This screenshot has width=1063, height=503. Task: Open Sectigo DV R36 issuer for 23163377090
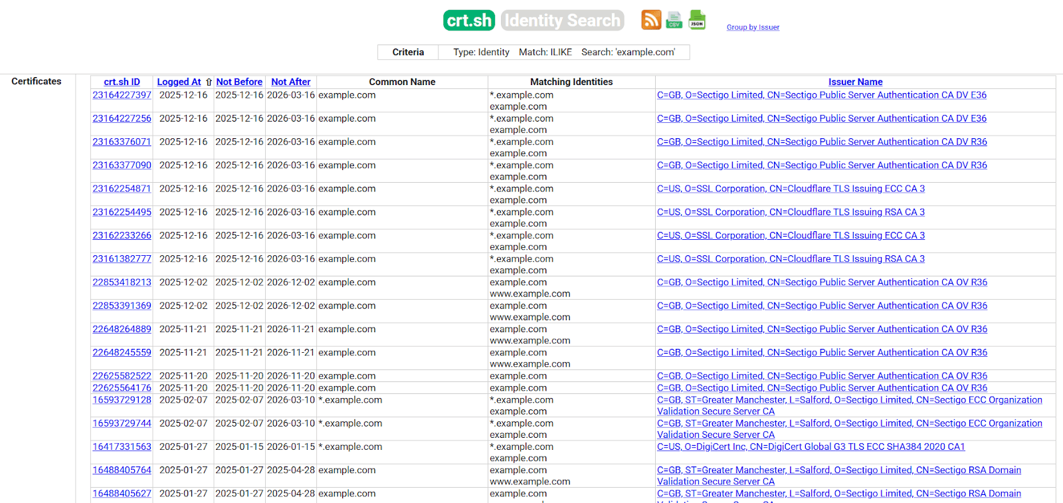pos(822,165)
